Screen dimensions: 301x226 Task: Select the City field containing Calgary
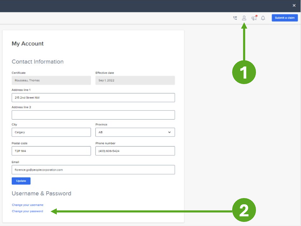point(51,132)
